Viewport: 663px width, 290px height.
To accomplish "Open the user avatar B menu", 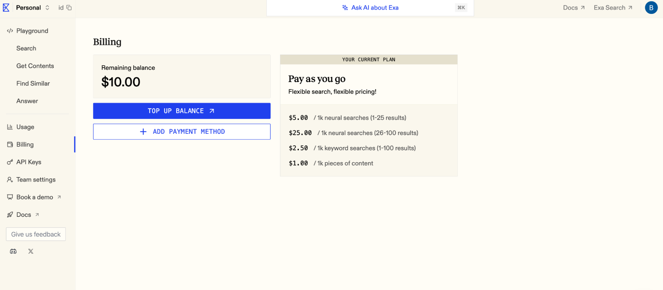I will pos(651,8).
